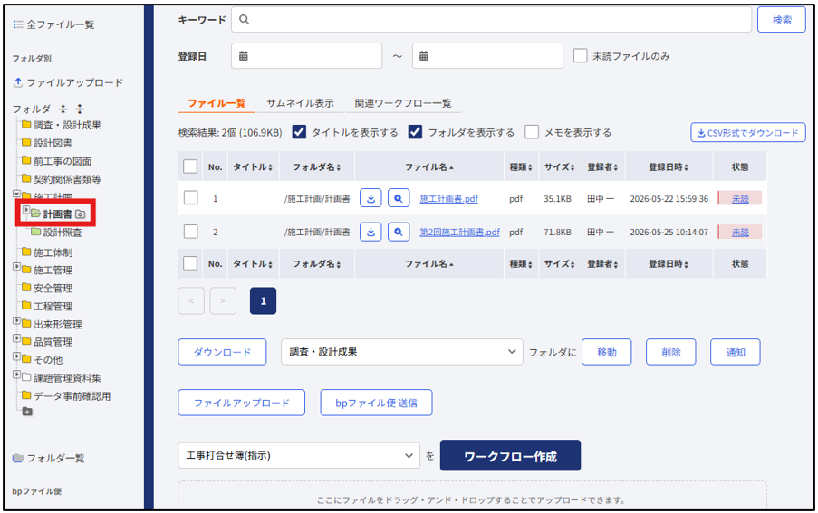Select the 安全管理 folder icon
The width and height of the screenshot is (818, 513).
(26, 288)
